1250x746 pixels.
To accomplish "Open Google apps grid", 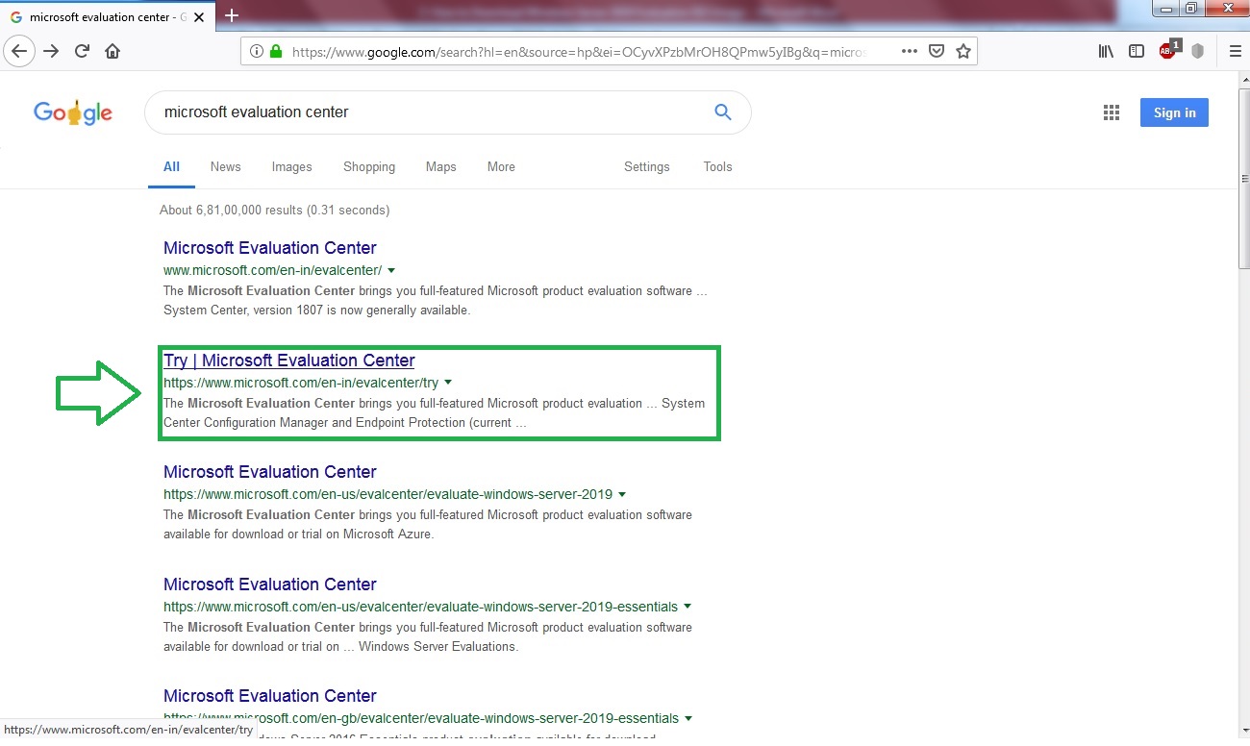I will (1112, 112).
